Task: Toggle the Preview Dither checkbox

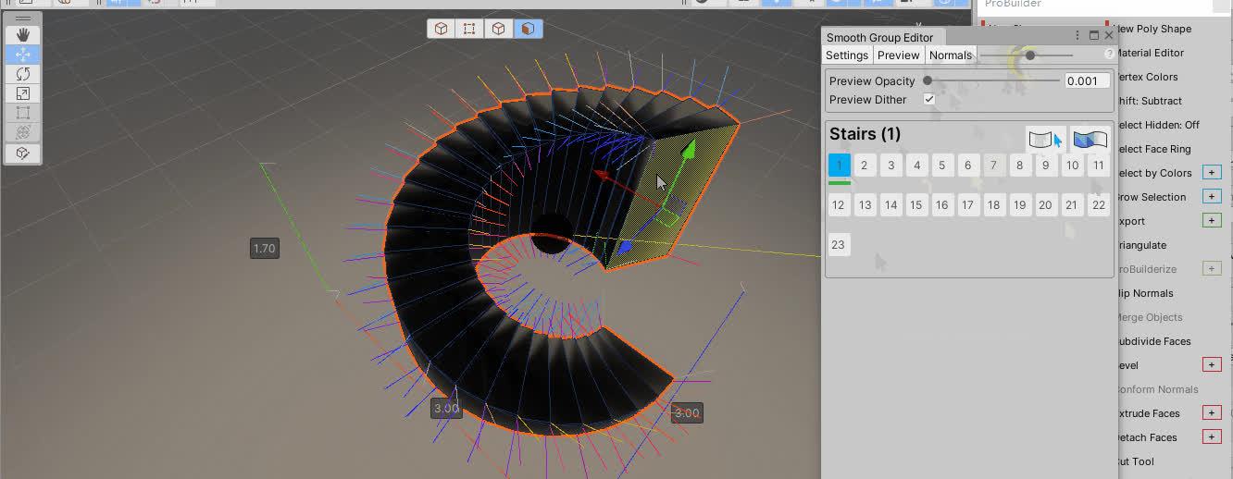Action: pyautogui.click(x=929, y=100)
